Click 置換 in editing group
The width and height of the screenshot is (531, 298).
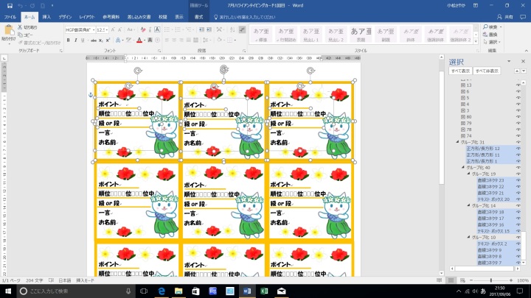(x=490, y=35)
